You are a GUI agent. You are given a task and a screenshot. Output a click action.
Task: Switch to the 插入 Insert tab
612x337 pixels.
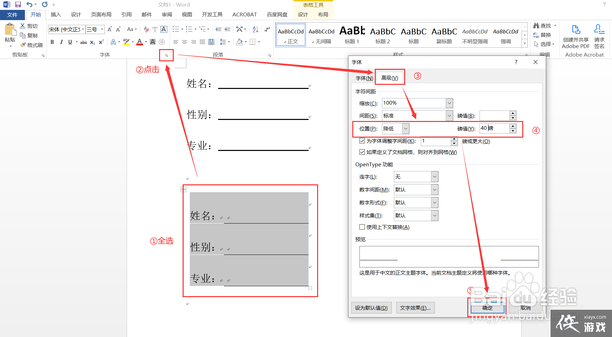tap(56, 15)
